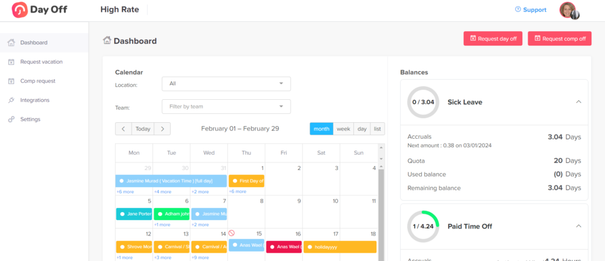Click the Today button in calendar
Viewport: 605px width, 261px height.
click(142, 129)
